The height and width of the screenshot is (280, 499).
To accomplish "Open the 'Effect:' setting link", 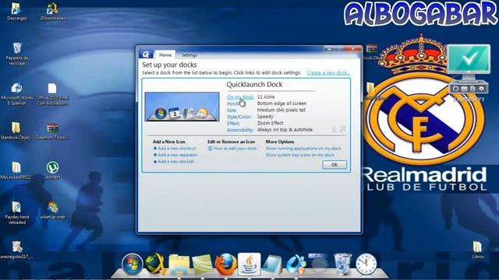I will coord(234,123).
